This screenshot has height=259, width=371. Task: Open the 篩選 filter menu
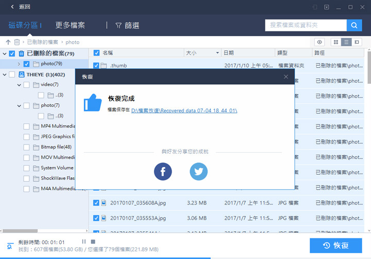coord(127,25)
